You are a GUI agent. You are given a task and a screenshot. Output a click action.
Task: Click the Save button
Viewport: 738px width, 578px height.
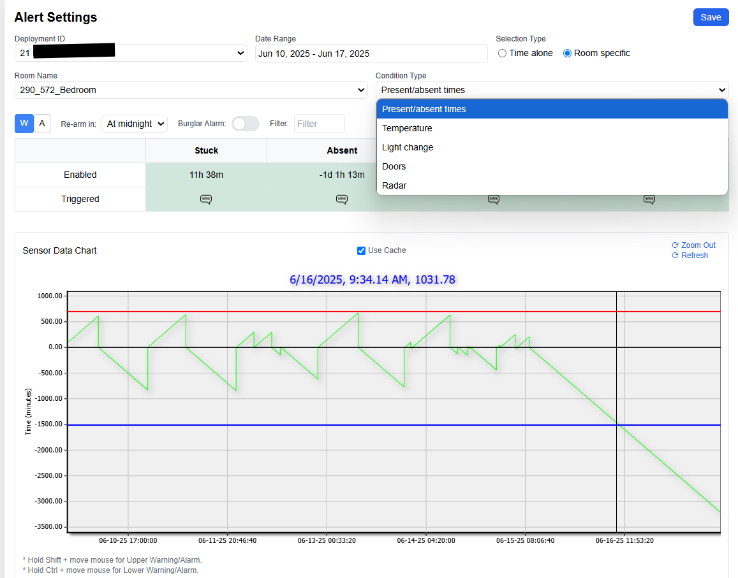pos(711,17)
